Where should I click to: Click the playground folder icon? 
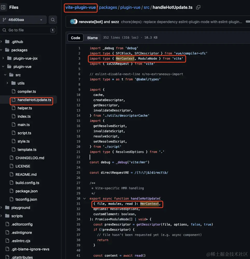coord(7,207)
